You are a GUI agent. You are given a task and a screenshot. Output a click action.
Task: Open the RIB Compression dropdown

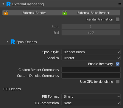click(x=91, y=103)
